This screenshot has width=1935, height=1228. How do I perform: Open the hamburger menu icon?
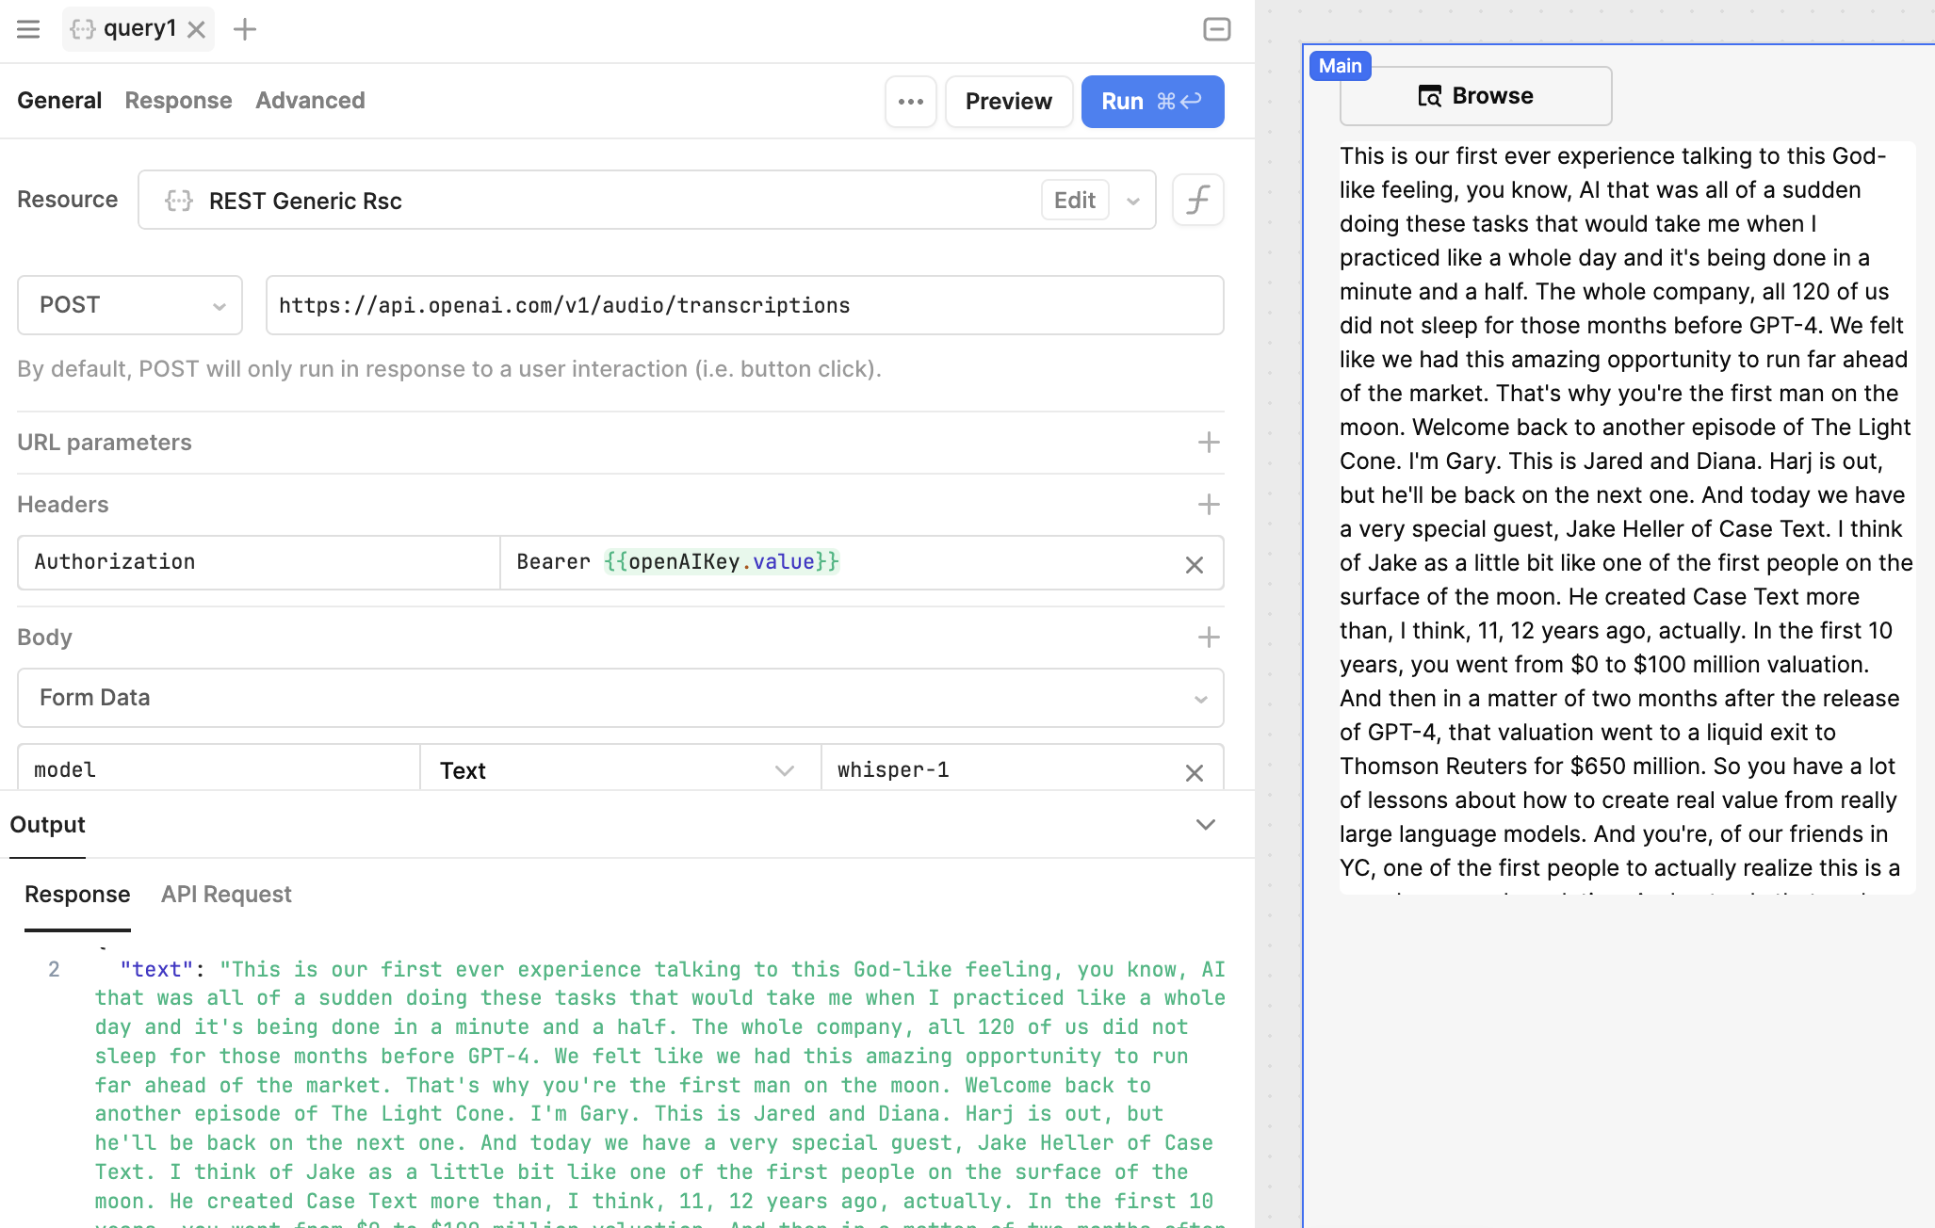28,29
